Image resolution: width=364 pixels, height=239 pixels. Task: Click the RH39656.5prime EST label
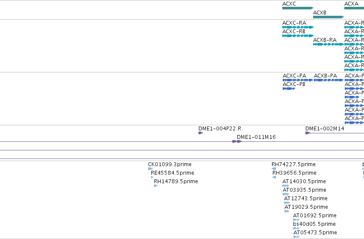pos(294,173)
